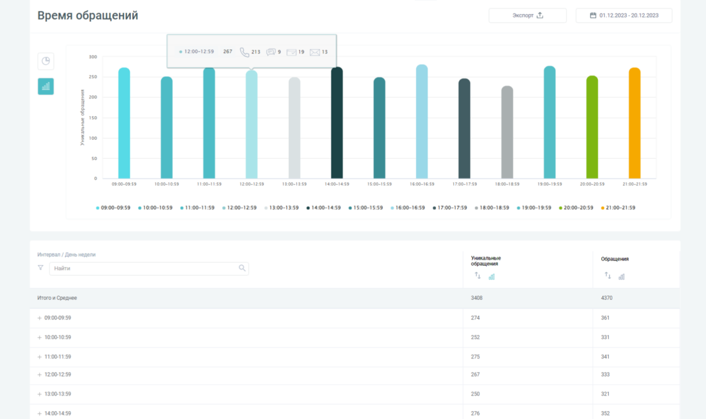
Task: Toggle 09:00–09:59 legend series
Action: (113, 208)
